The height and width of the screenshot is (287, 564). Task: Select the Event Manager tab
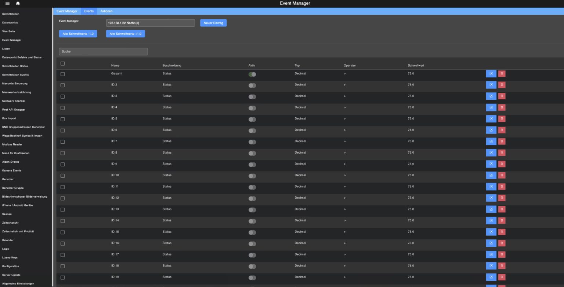tap(67, 11)
